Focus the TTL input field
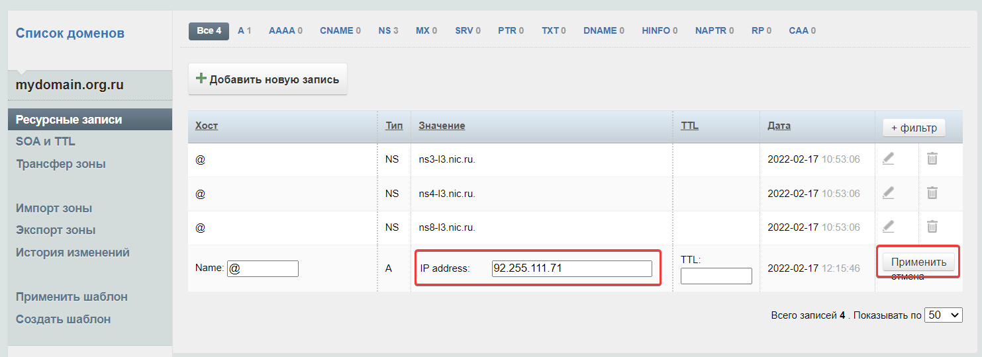This screenshot has height=357, width=982. (x=716, y=276)
